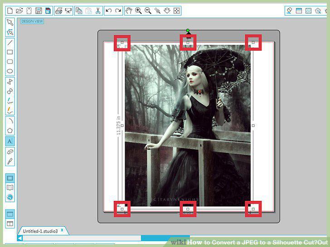Pick the Rounded Rectangle tool
The image size is (330, 247).
(x=10, y=62)
